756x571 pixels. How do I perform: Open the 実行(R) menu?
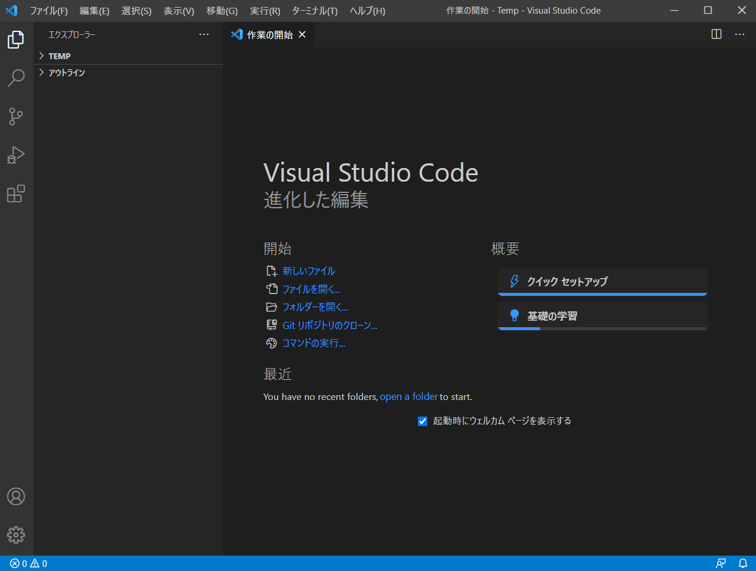tap(265, 11)
